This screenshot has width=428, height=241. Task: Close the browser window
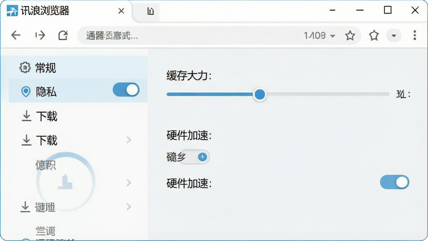point(415,10)
